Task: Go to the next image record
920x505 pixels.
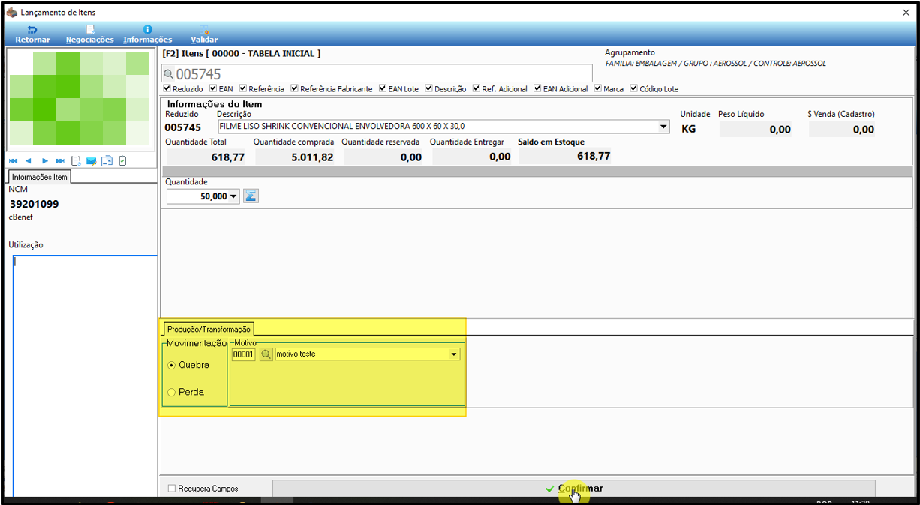Action: tap(45, 160)
